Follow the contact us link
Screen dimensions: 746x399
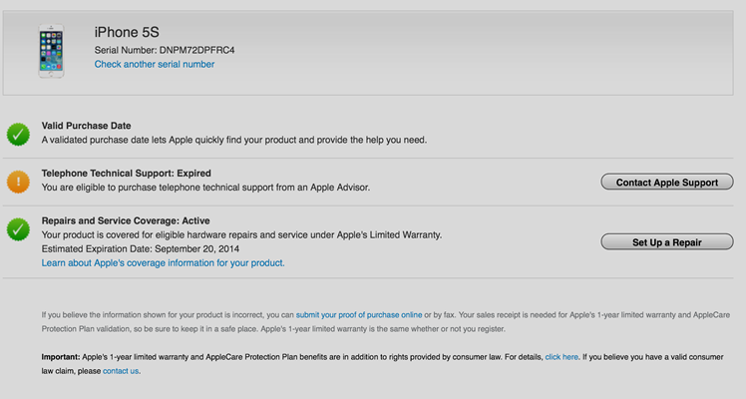pyautogui.click(x=121, y=371)
